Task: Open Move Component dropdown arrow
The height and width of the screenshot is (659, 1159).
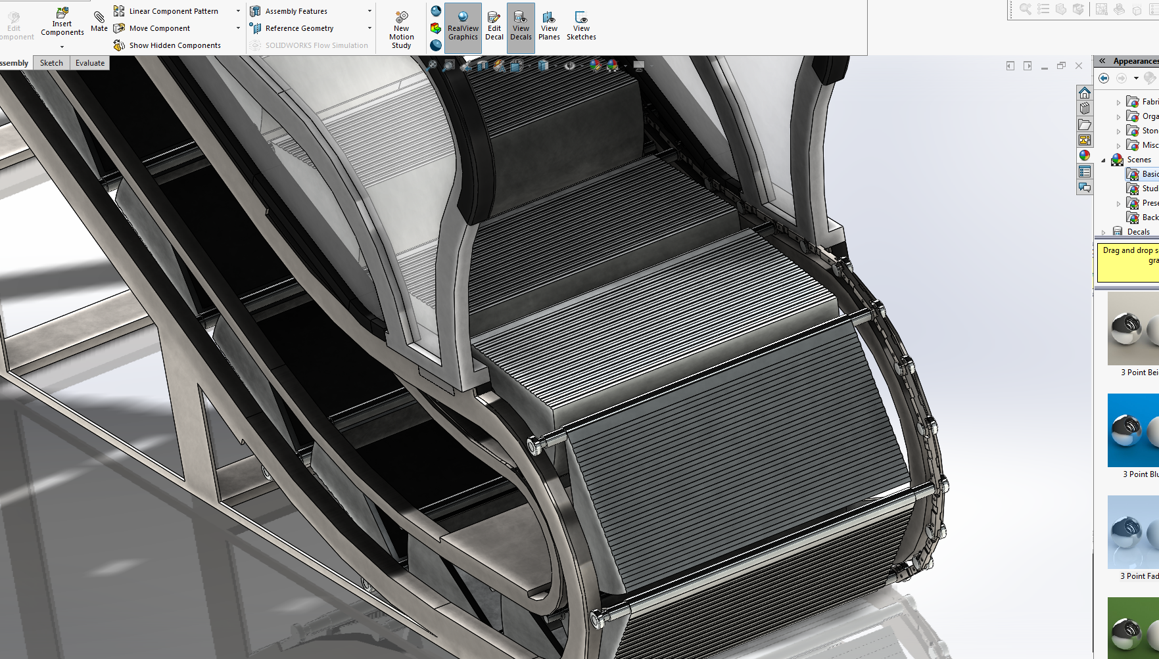Action: tap(238, 28)
